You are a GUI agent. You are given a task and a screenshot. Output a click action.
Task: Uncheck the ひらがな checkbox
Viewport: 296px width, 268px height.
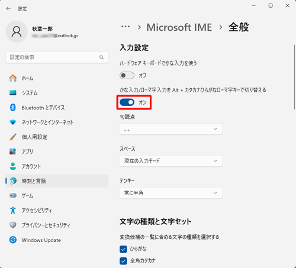coord(123,249)
